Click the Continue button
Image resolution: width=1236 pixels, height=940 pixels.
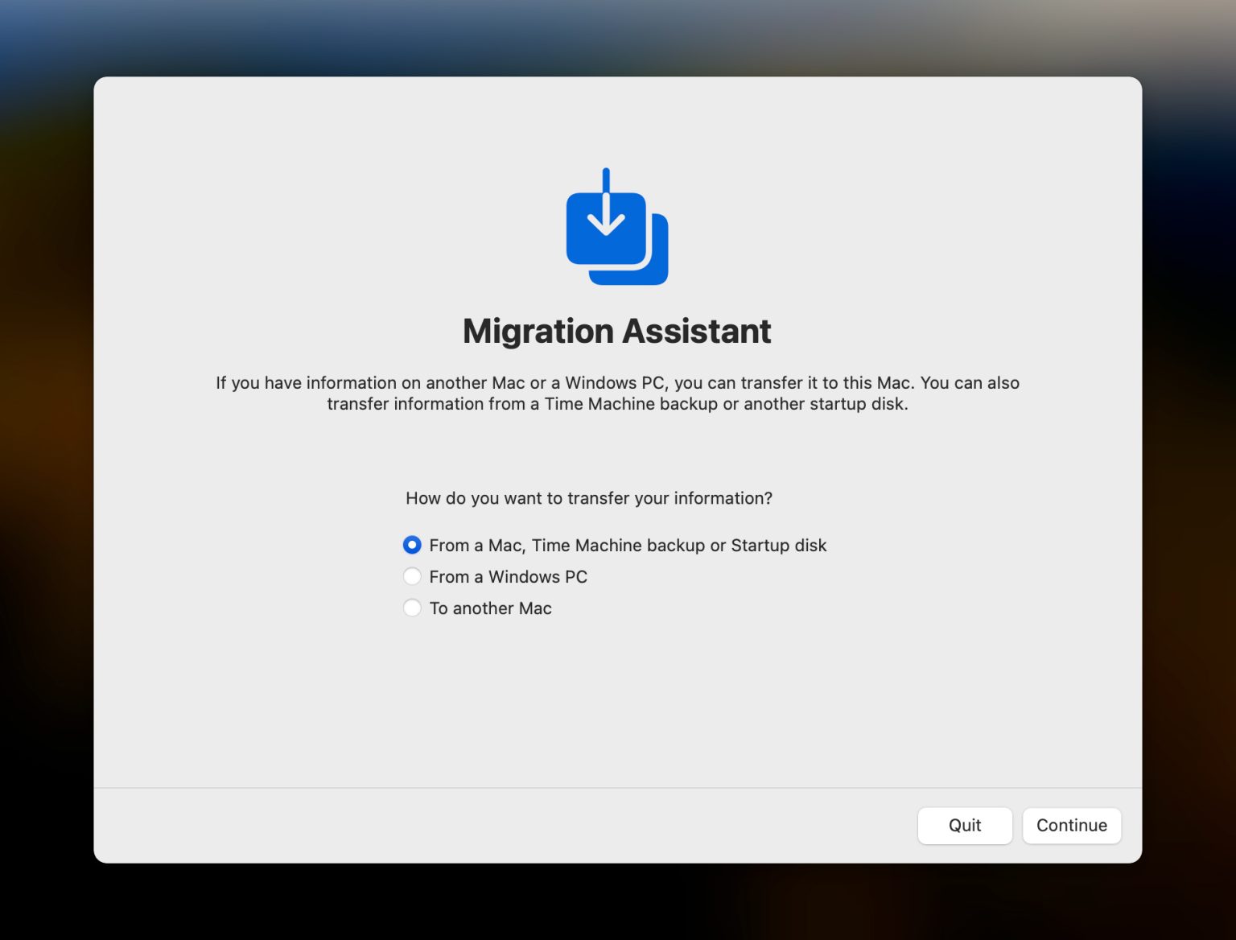click(x=1071, y=825)
